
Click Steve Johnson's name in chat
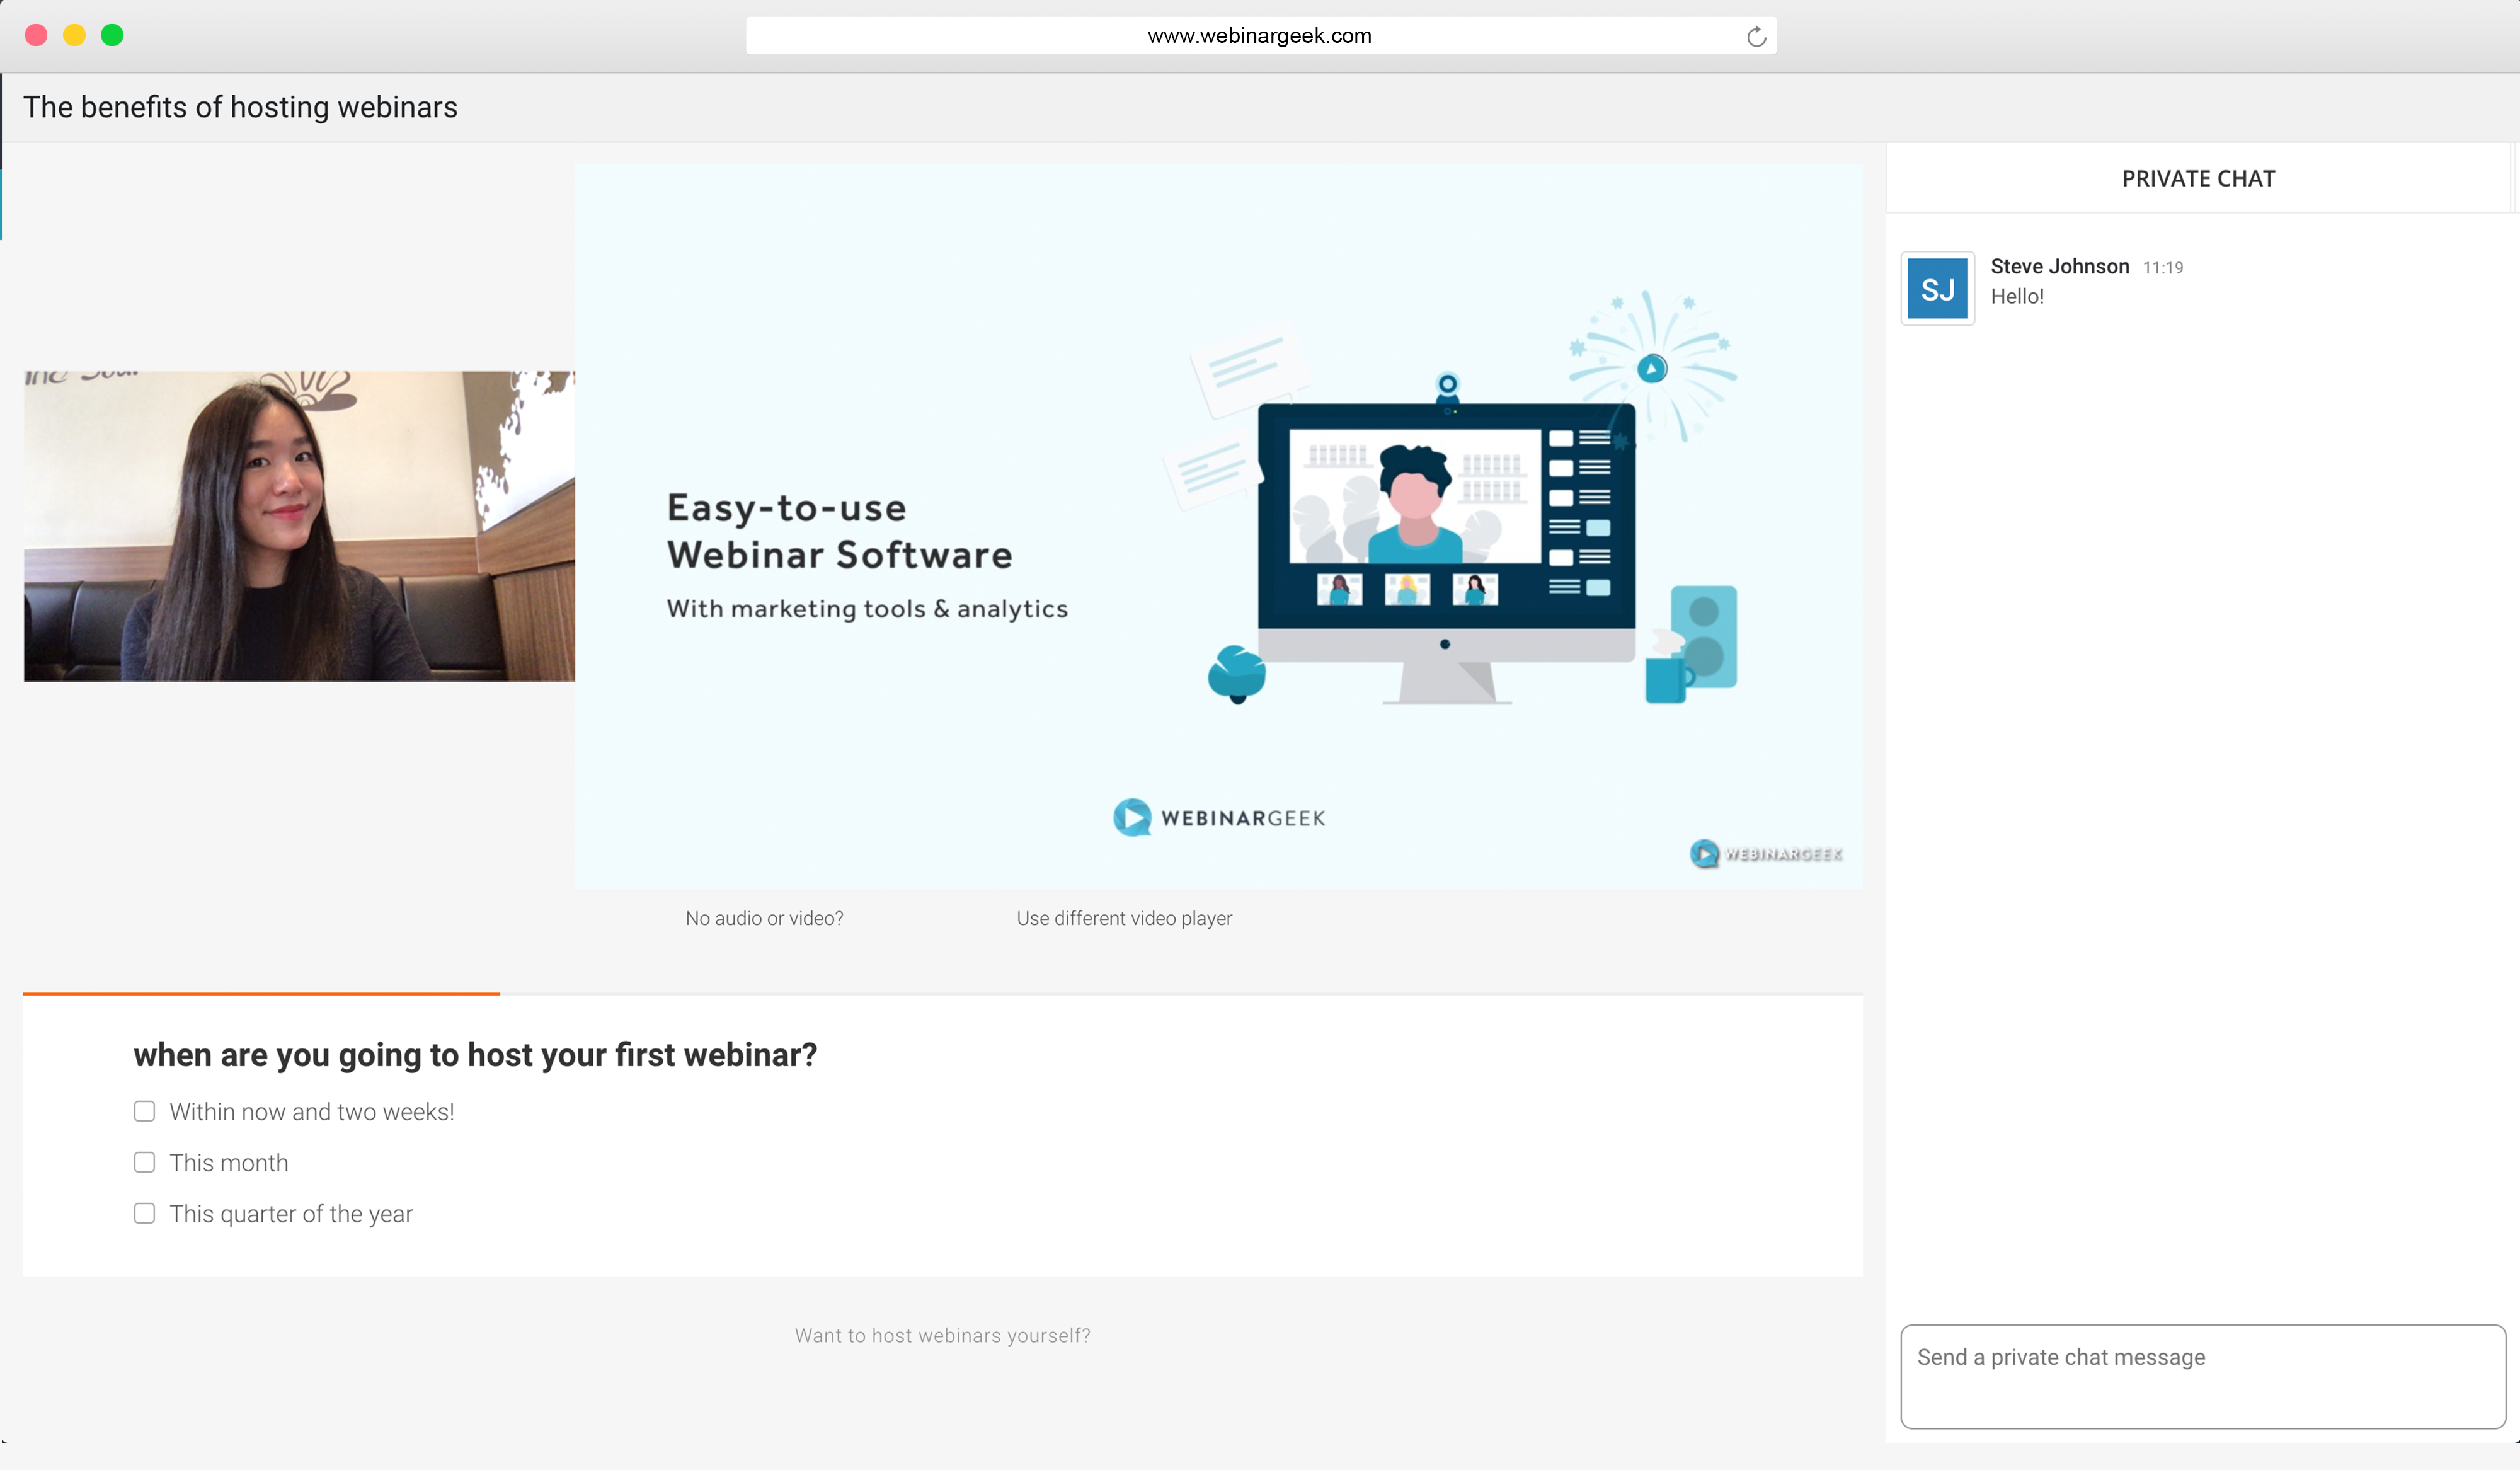pos(2059,266)
